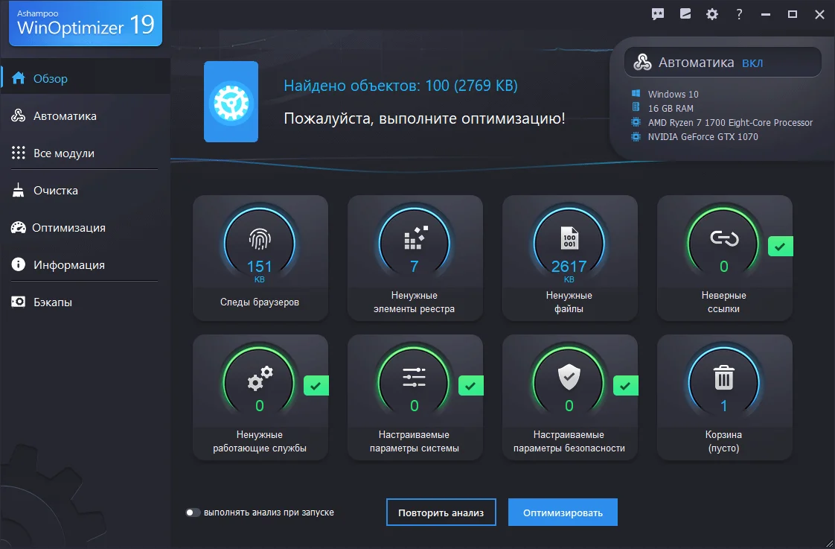Open the Ненужные элементы реестра tile
This screenshot has width=835, height=549.
415,258
